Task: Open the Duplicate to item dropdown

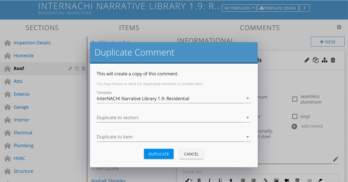Action: tap(174, 137)
